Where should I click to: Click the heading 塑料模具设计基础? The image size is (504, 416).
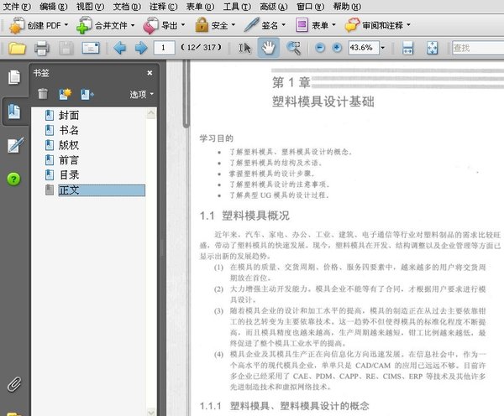(323, 101)
